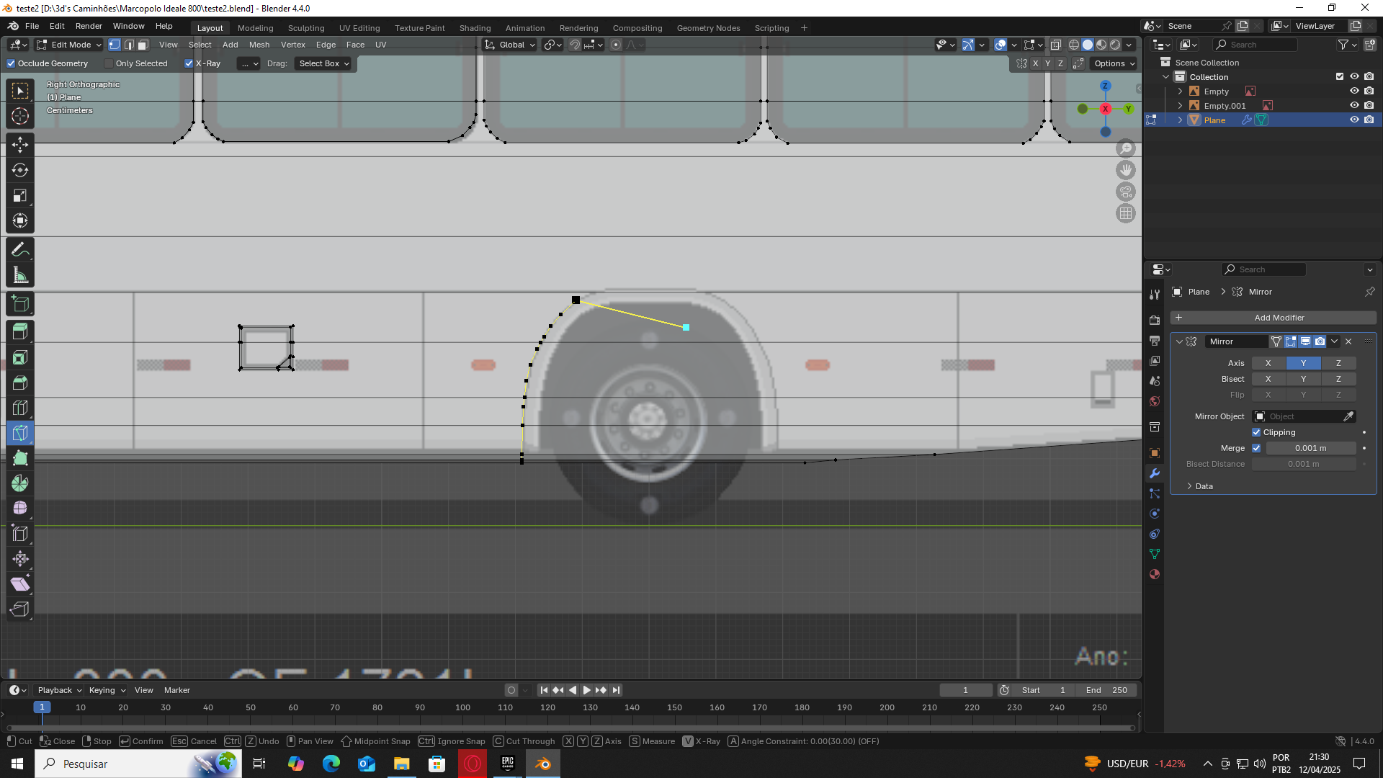Pick the Annotate pencil tool

[x=20, y=250]
